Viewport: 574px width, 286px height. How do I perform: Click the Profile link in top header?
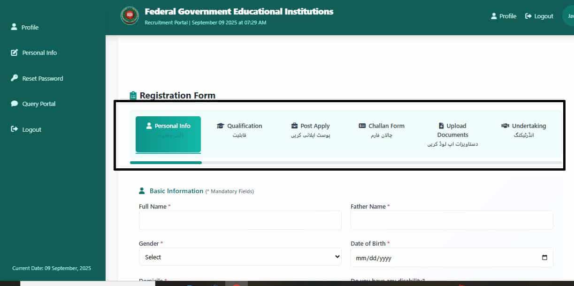click(x=504, y=16)
